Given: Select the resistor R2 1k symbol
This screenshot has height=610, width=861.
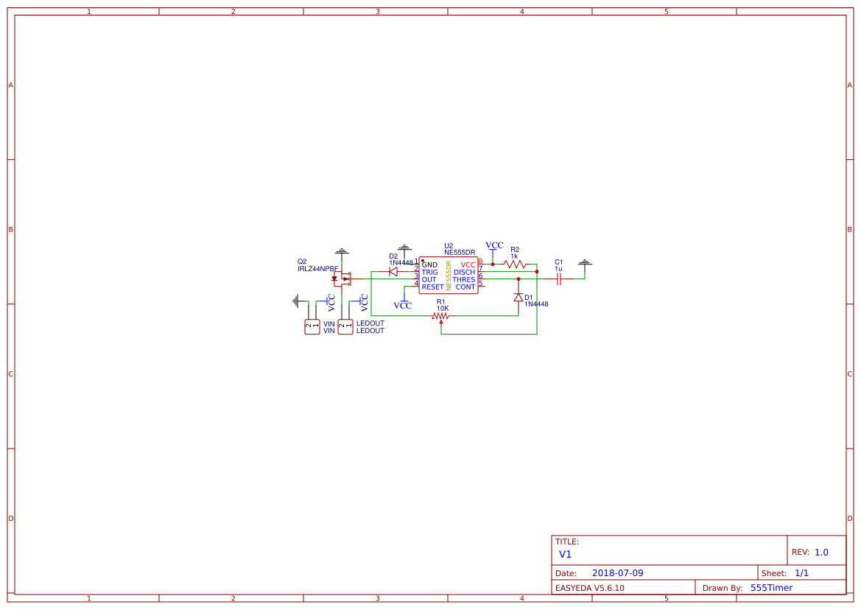Looking at the screenshot, I should 515,264.
